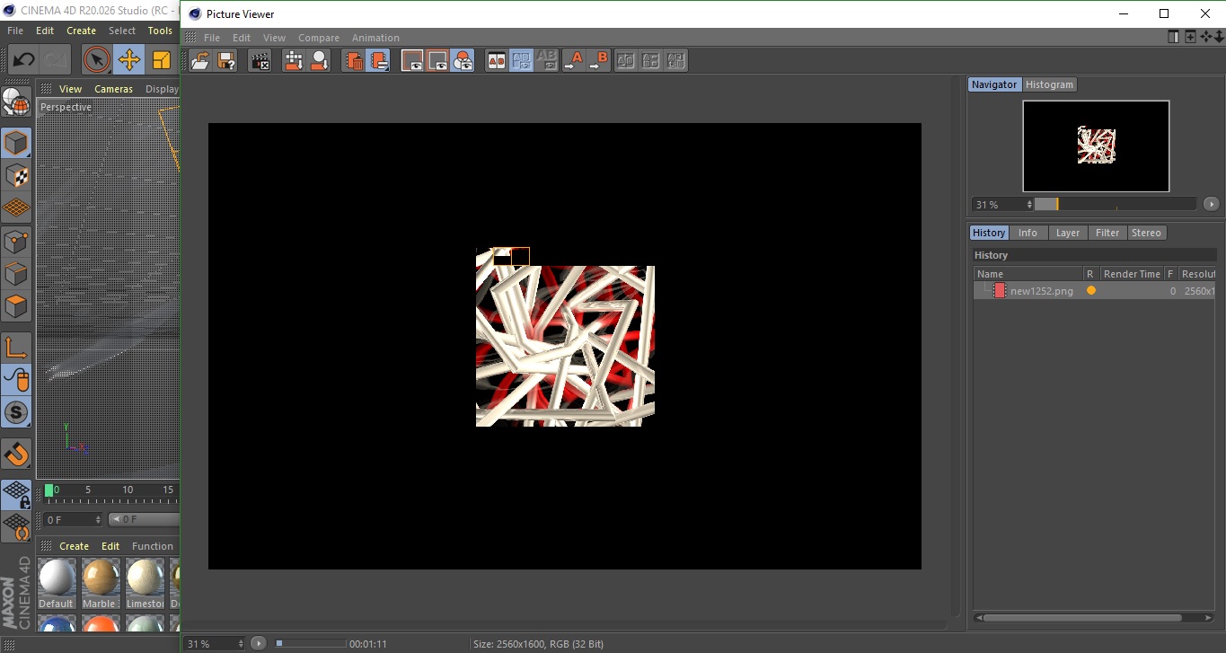Viewport: 1226px width, 653px height.
Task: Click the render region sphere icon
Action: click(x=319, y=61)
